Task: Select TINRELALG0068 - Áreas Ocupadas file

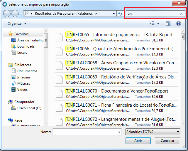Action: pyautogui.click(x=116, y=66)
